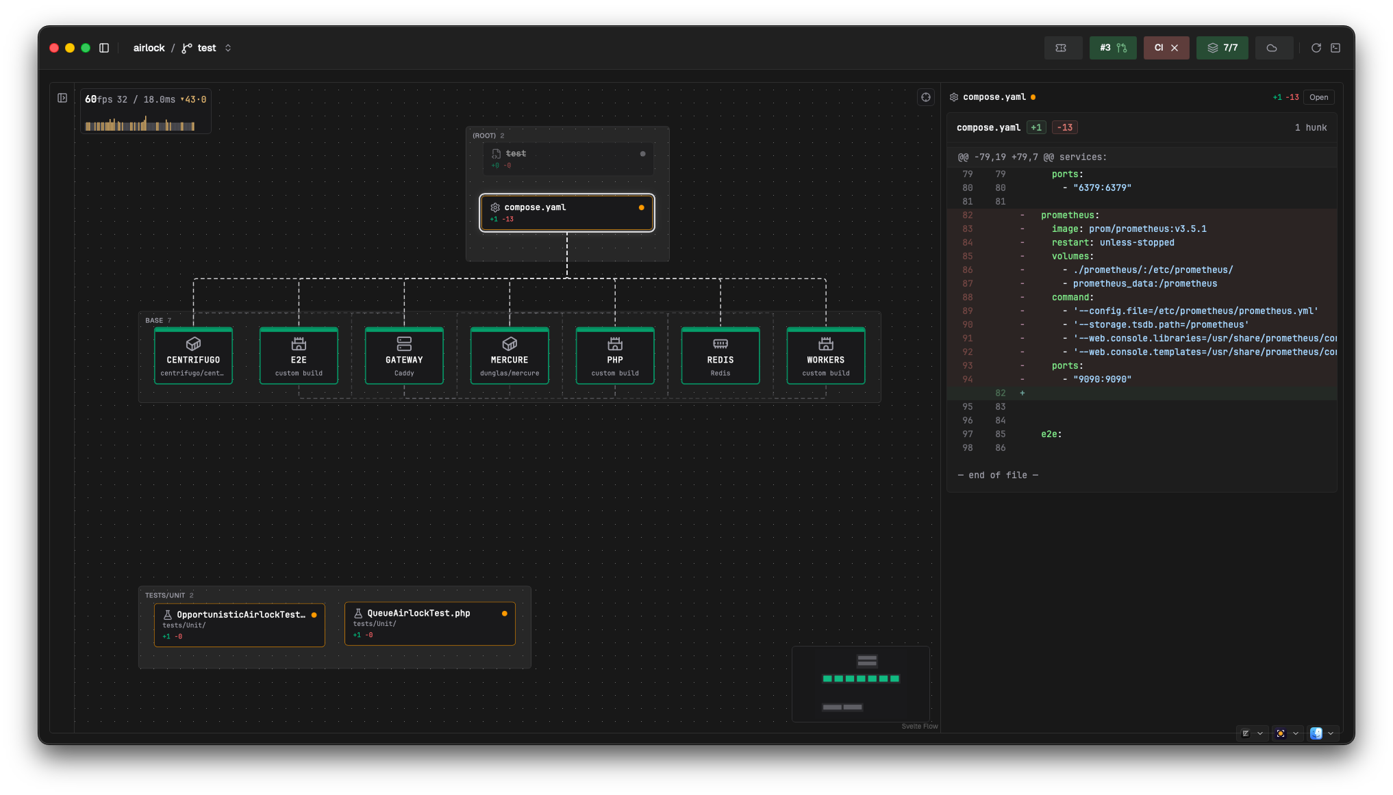Select the CENTRIFUGO service node
The image size is (1393, 795).
tap(193, 356)
